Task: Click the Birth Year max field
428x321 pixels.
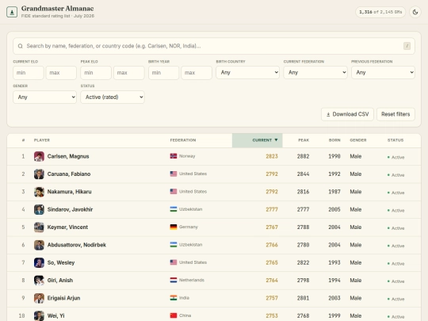Action: point(197,73)
